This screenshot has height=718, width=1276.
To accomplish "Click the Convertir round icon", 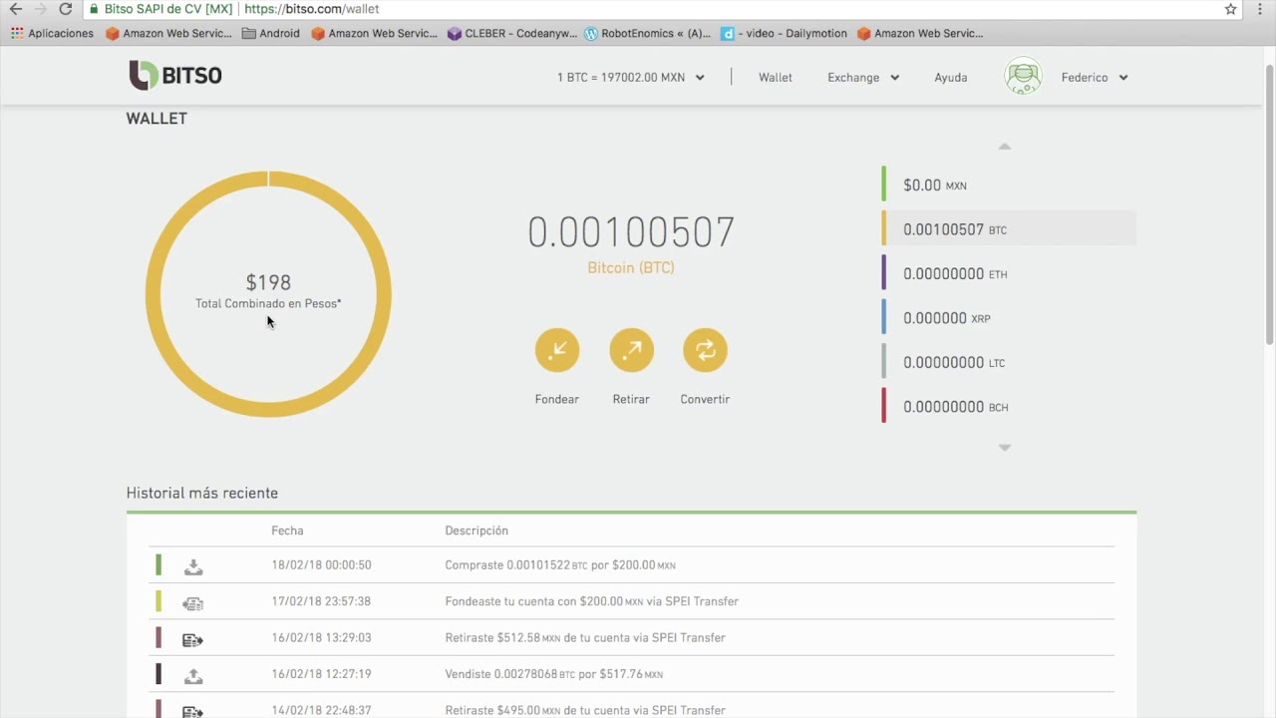I will [705, 350].
